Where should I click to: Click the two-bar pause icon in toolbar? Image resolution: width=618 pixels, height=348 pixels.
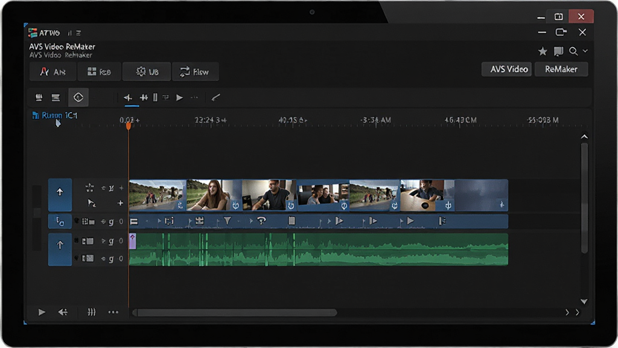(x=155, y=97)
